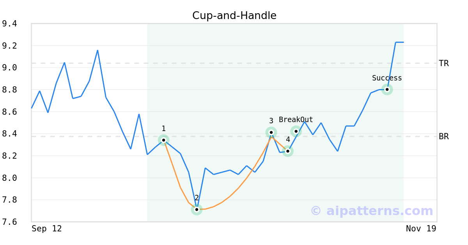
Task: Click the BreakOut text label
Action: [296, 120]
